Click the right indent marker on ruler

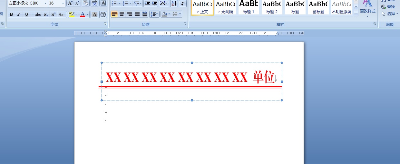tap(277, 34)
